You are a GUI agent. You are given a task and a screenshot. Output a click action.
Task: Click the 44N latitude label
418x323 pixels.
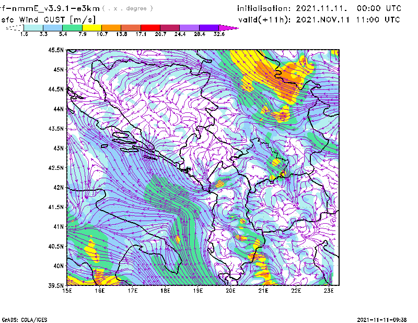[x=59, y=109]
